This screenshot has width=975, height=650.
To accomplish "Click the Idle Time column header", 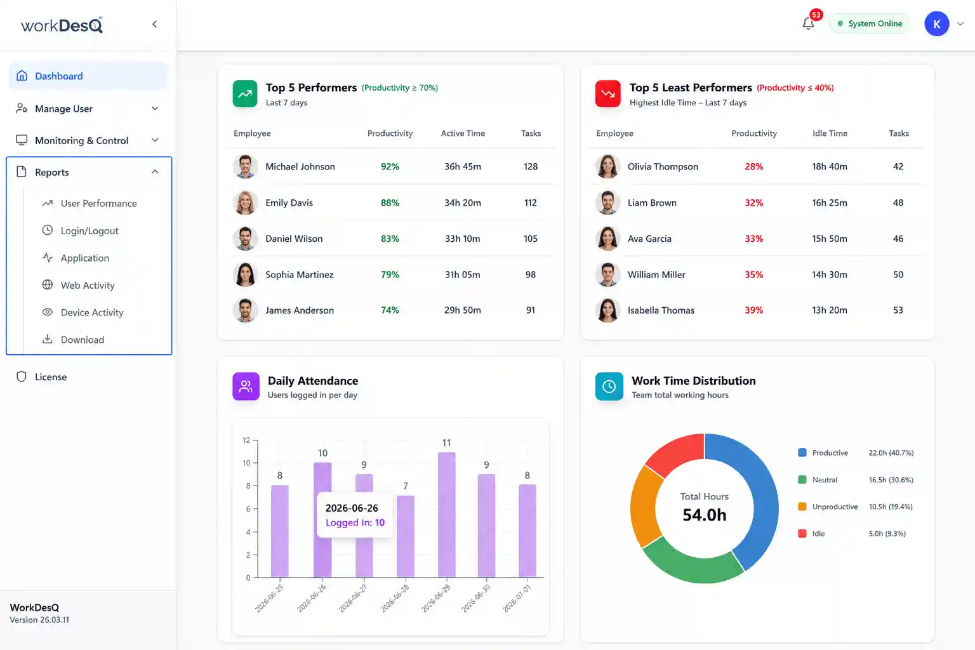I will coord(830,133).
